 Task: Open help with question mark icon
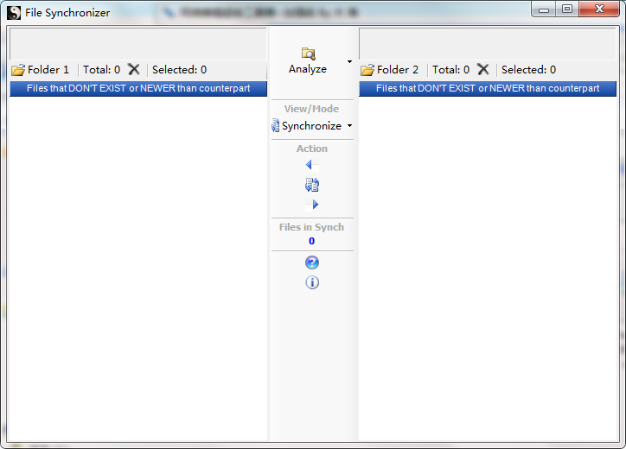(312, 262)
